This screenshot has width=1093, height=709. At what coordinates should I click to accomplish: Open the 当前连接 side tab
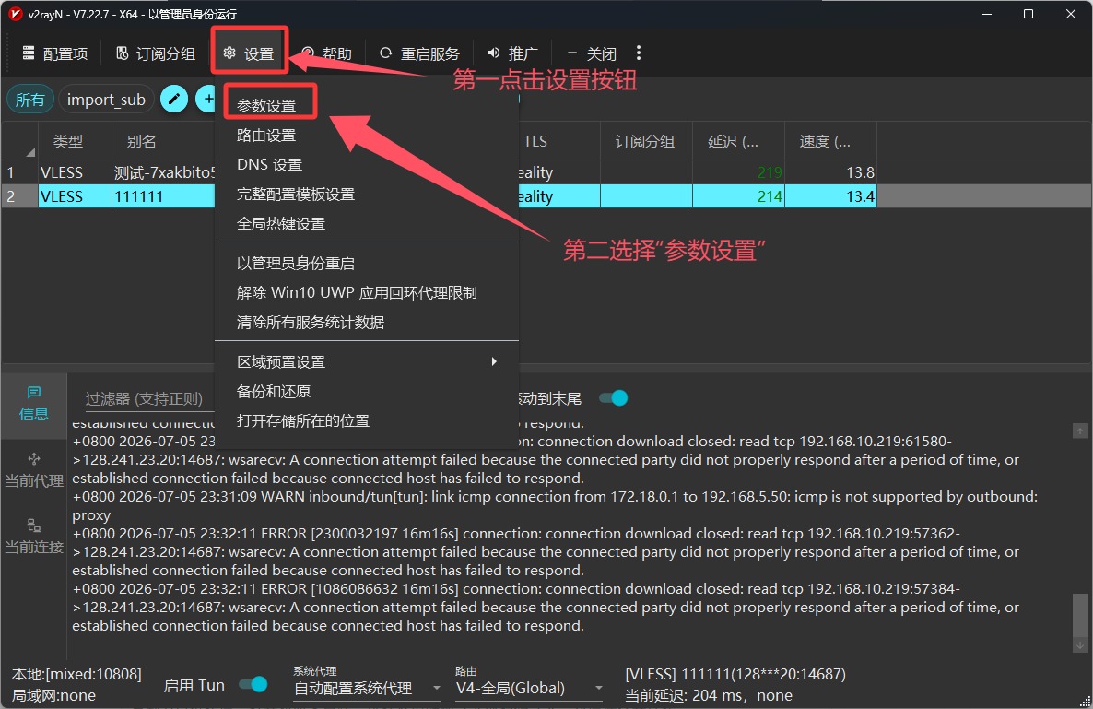coord(33,537)
